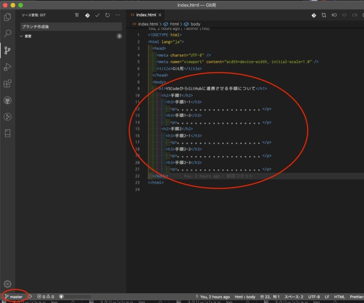The height and width of the screenshot is (303, 364).
Task: Synchronize changes icon in status bar
Action: click(30, 297)
